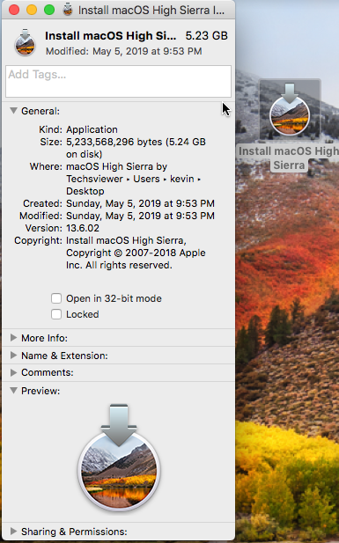Collapse the Preview section
This screenshot has width=339, height=543.
[x=13, y=391]
